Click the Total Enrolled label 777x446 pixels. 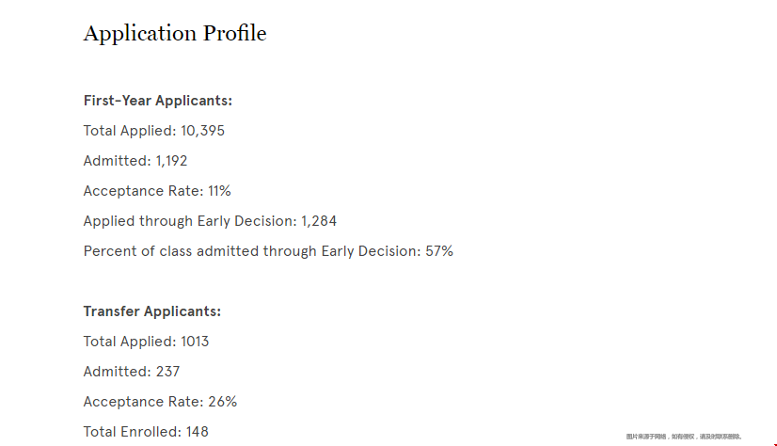[x=125, y=432]
